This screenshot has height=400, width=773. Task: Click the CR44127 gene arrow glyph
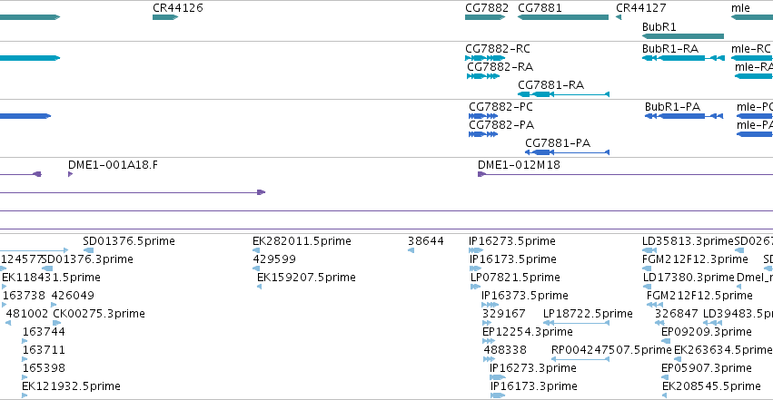619,17
